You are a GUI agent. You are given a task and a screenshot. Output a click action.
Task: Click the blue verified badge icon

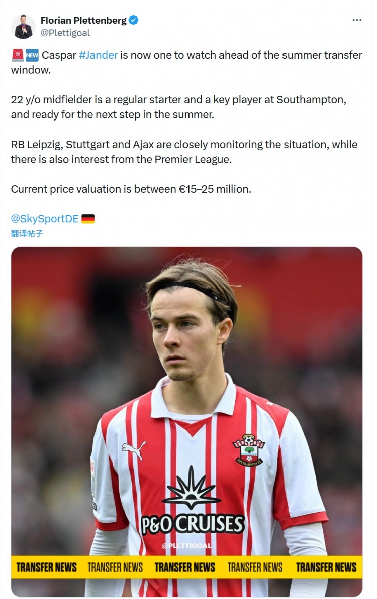(133, 20)
